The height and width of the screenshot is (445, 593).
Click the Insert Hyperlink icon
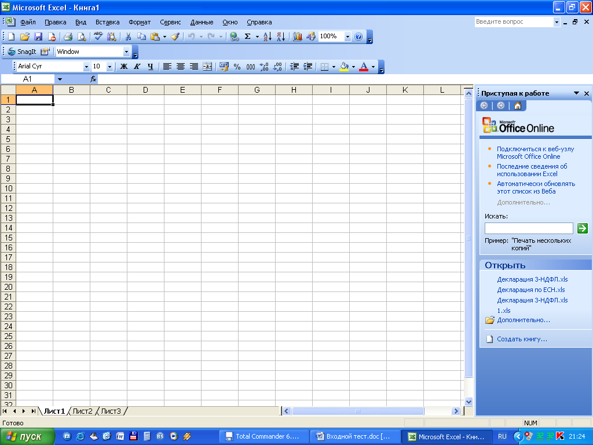[x=235, y=37]
